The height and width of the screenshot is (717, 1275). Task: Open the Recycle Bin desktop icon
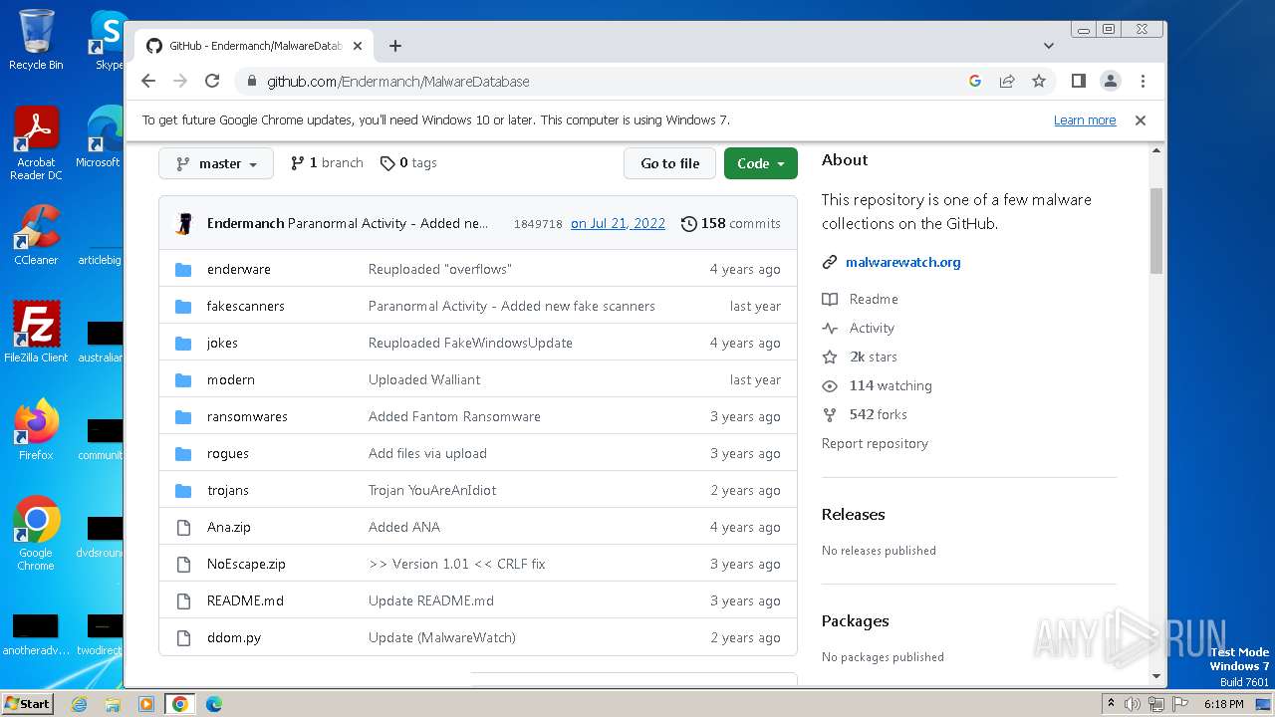point(36,40)
